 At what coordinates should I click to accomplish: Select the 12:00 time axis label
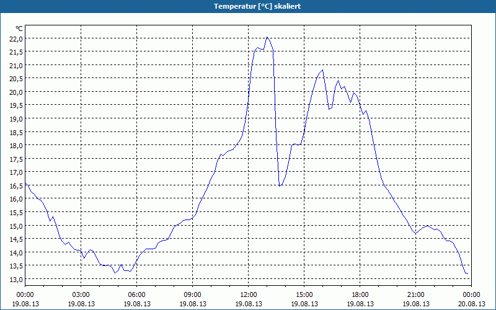[x=249, y=295]
